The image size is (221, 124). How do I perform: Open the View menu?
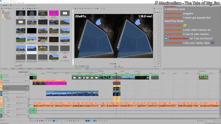[x=7, y=3]
